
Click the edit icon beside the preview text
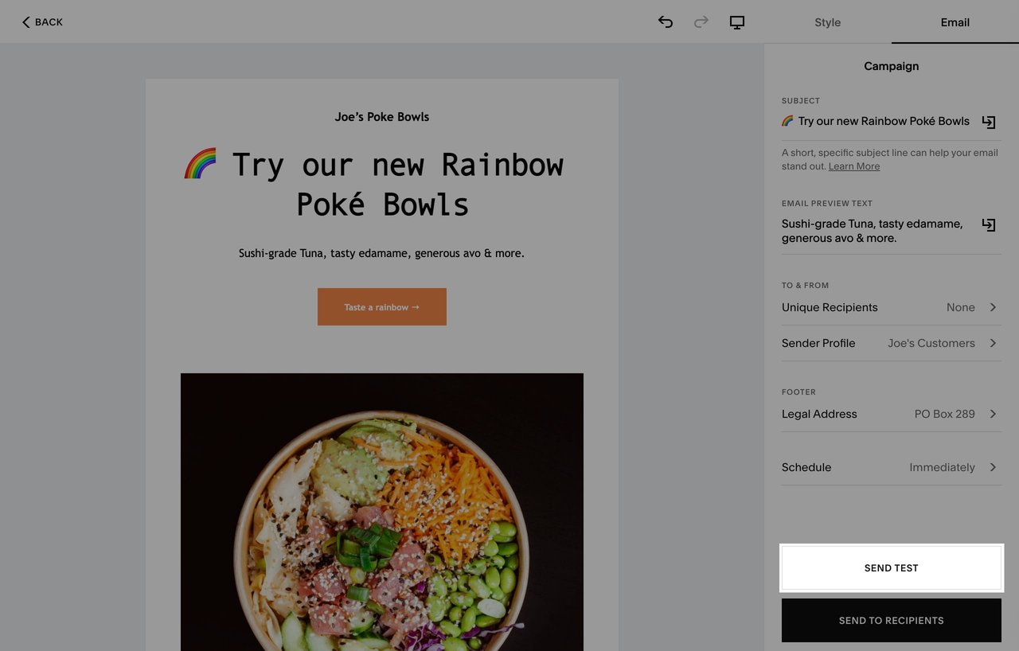(x=988, y=224)
